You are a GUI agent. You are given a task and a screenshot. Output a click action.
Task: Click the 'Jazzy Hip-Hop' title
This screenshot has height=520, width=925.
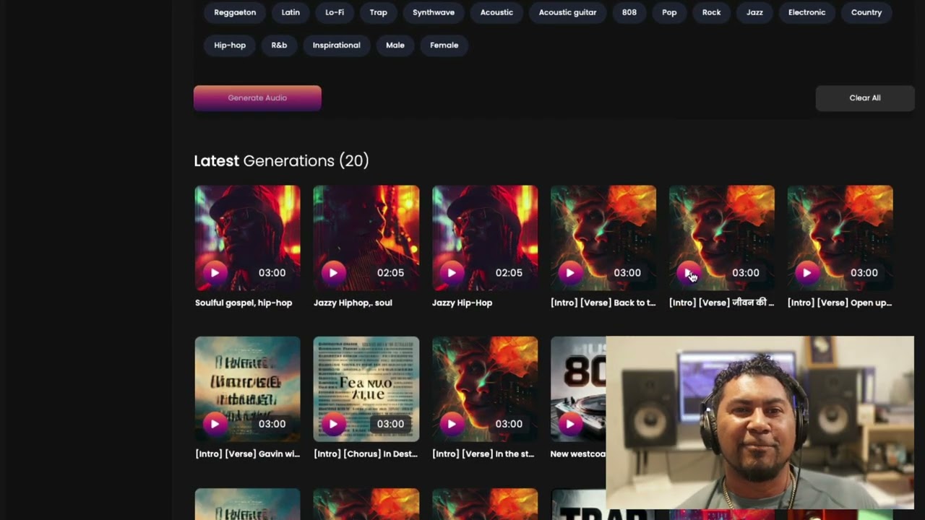462,303
